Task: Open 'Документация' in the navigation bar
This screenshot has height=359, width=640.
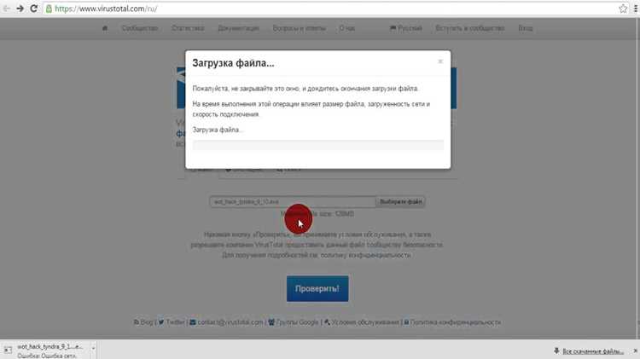Action: [238, 28]
